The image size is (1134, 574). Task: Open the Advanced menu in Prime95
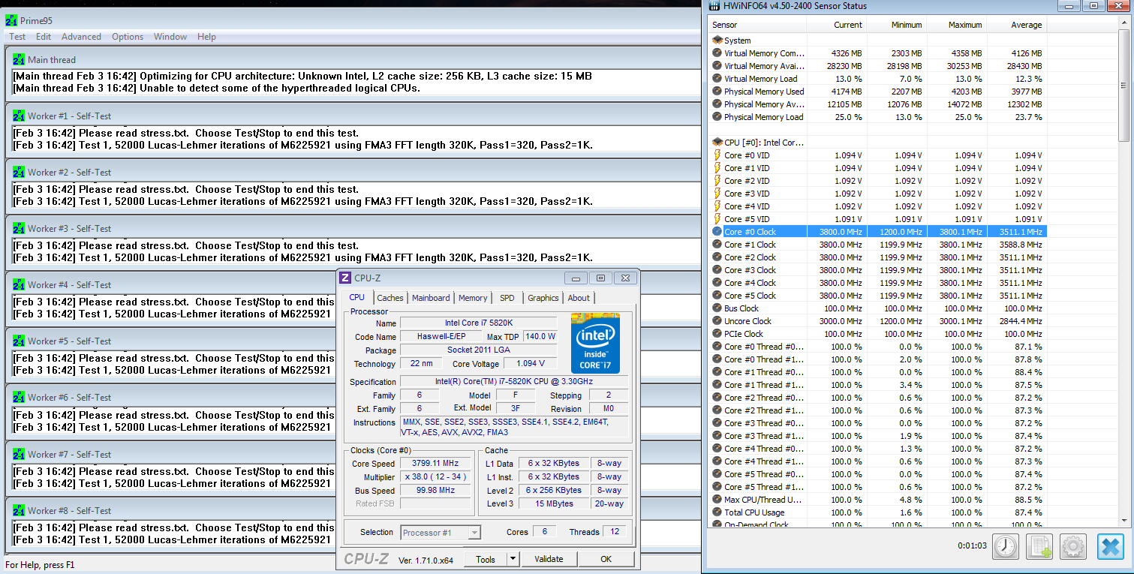tap(81, 37)
